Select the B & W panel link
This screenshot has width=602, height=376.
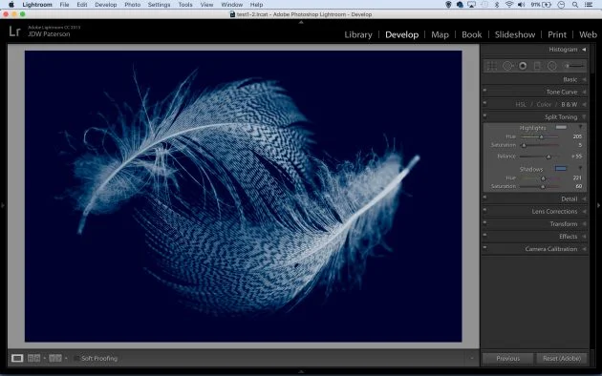[569, 104]
